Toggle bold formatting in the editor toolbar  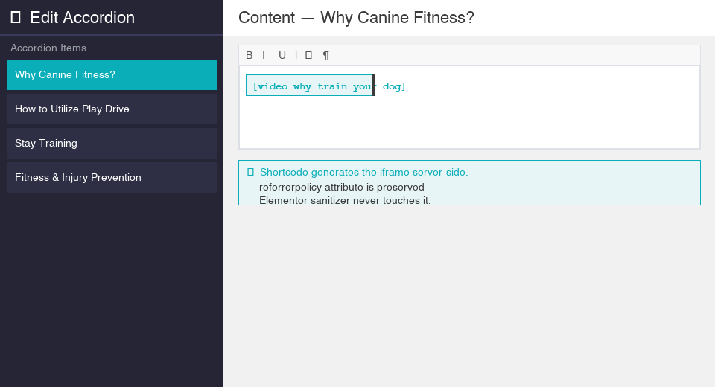250,55
